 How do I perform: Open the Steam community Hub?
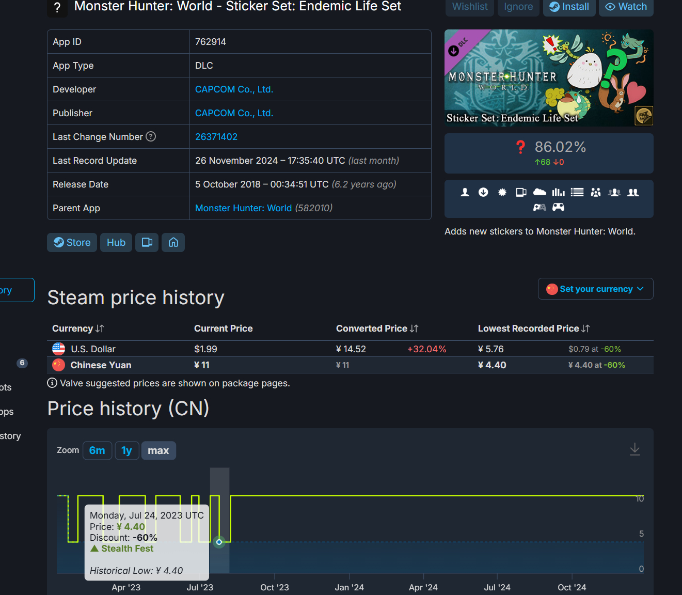(x=116, y=243)
